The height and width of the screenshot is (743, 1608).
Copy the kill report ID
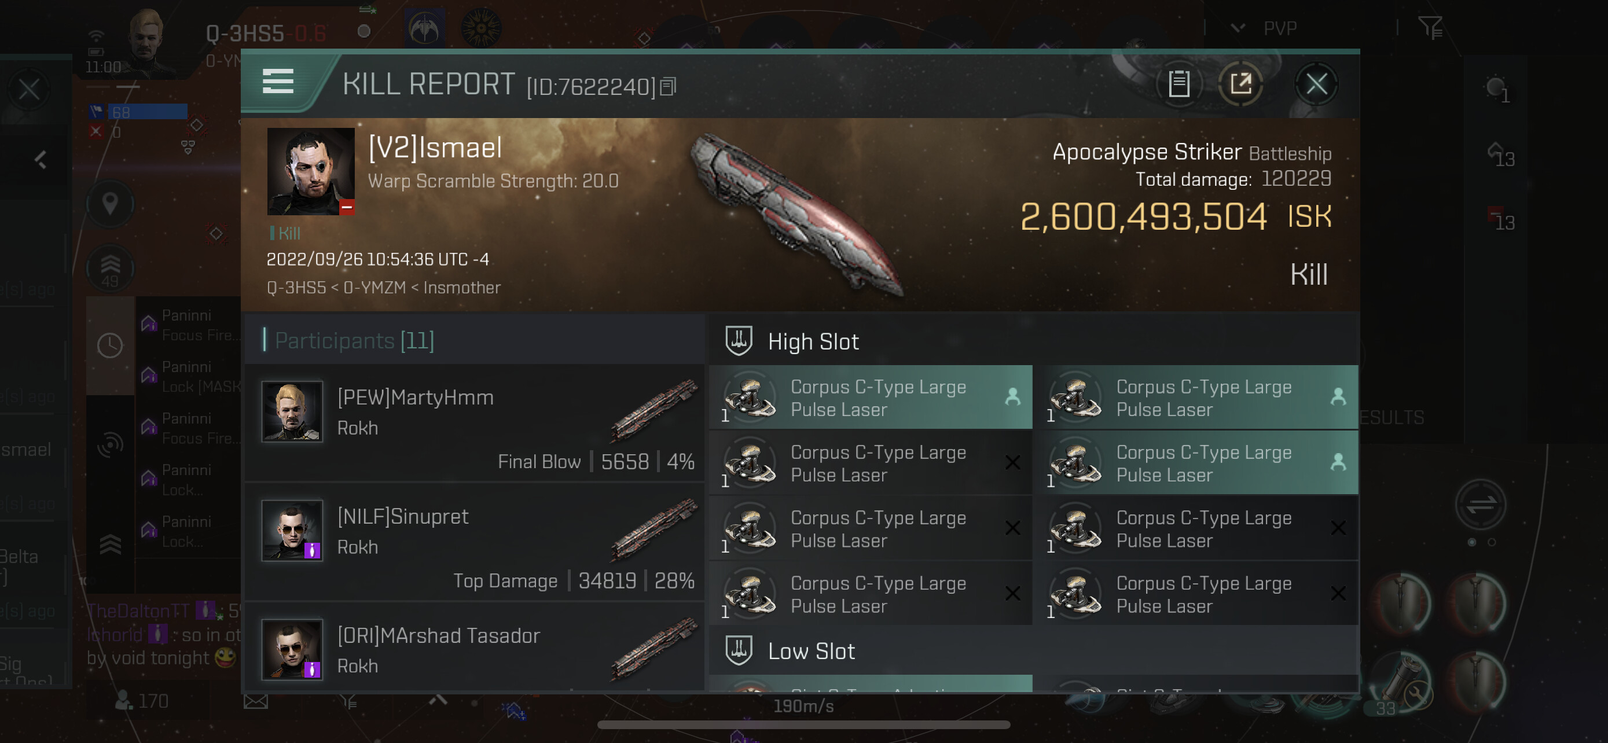click(x=668, y=87)
